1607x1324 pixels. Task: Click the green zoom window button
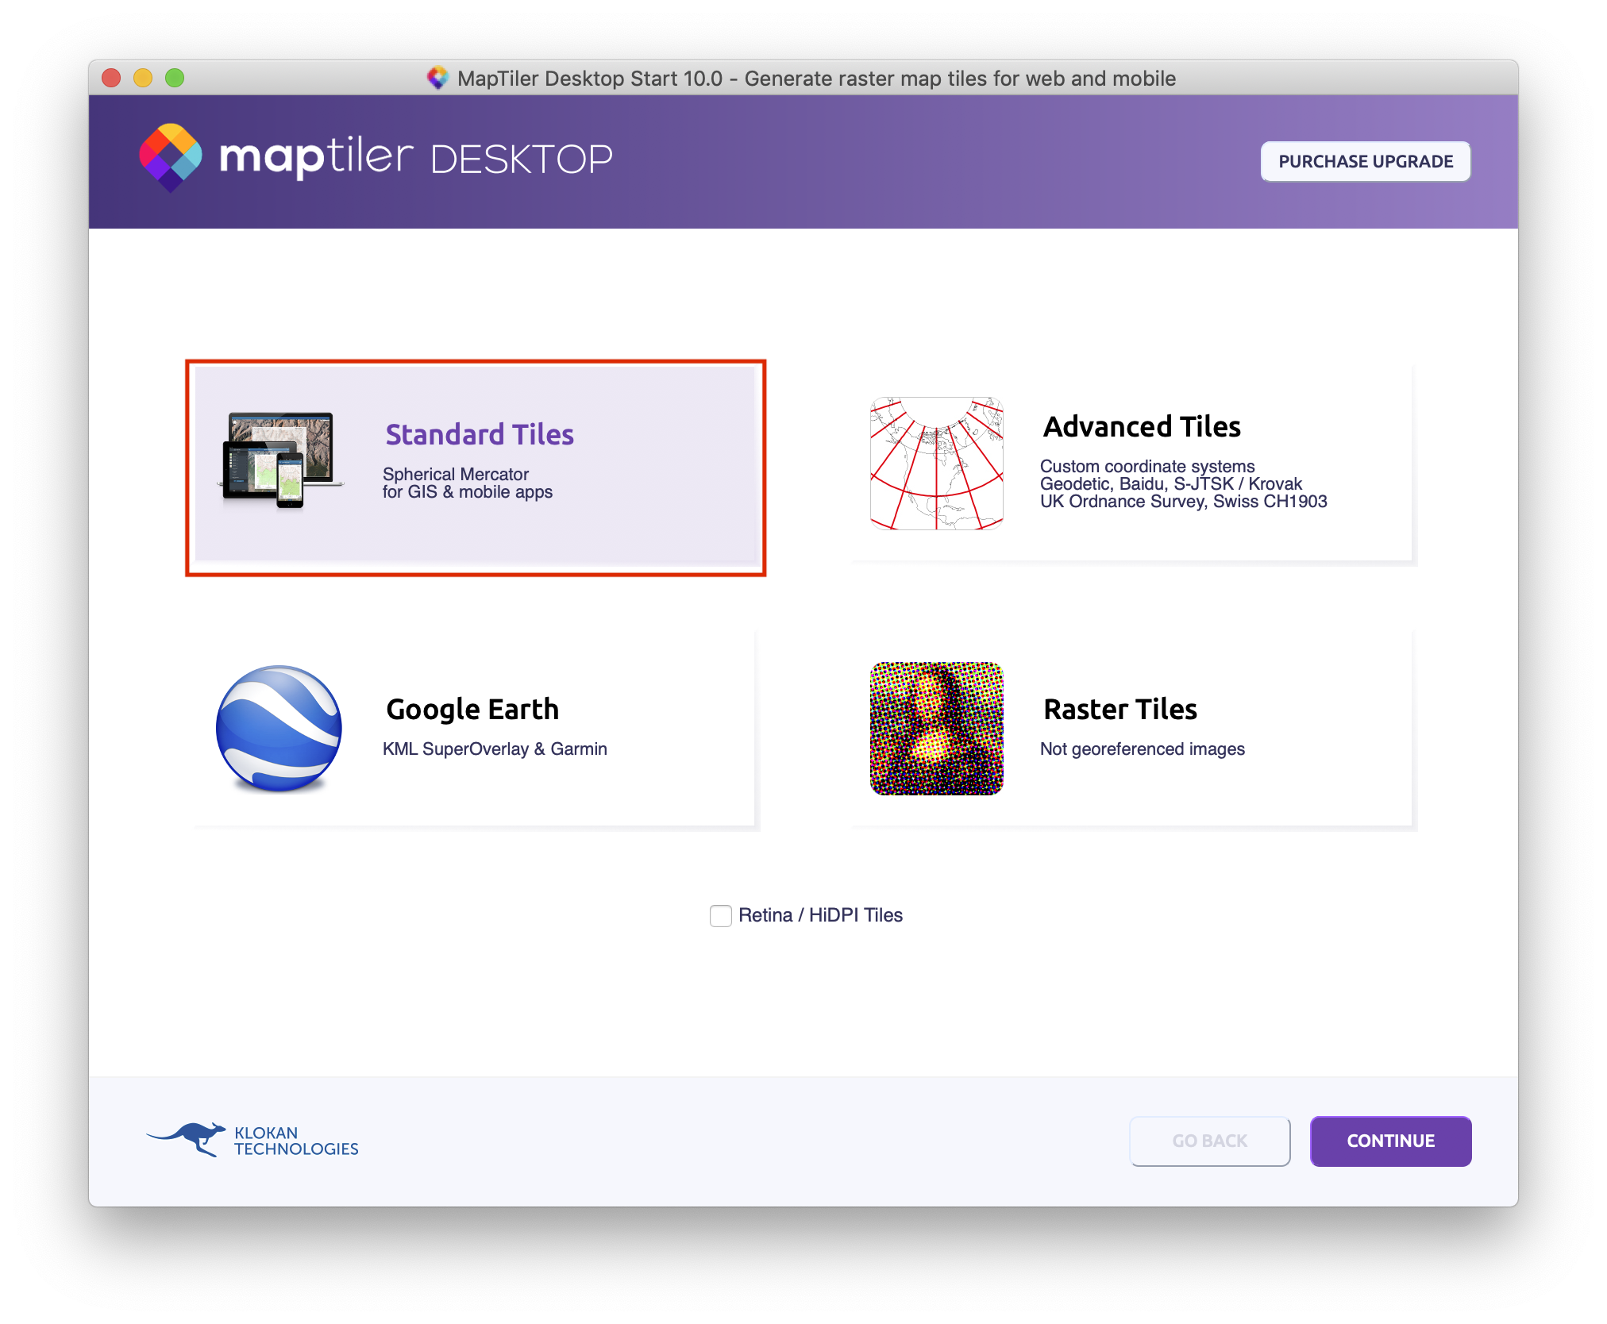click(x=175, y=78)
